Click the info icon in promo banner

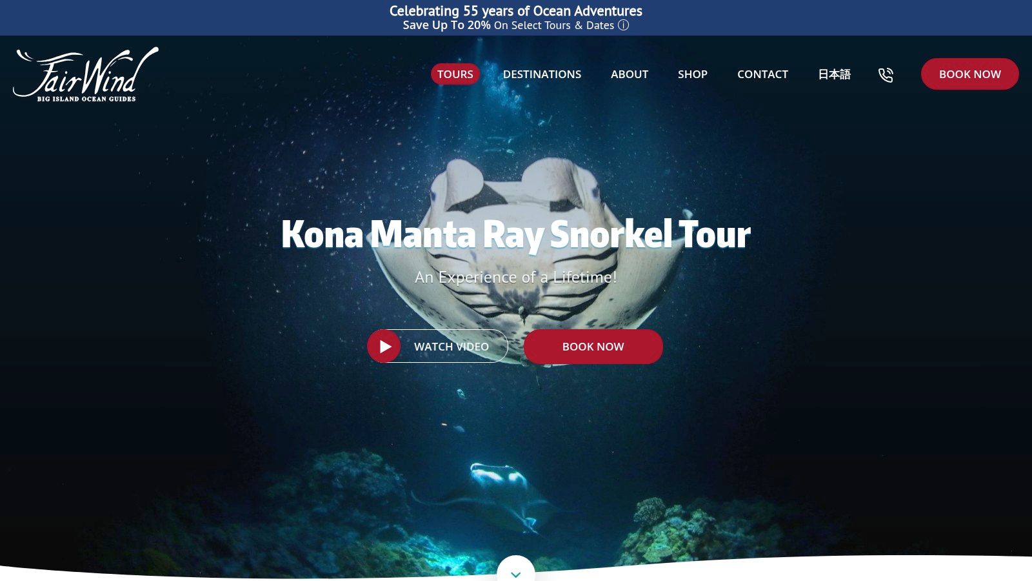pyautogui.click(x=623, y=25)
